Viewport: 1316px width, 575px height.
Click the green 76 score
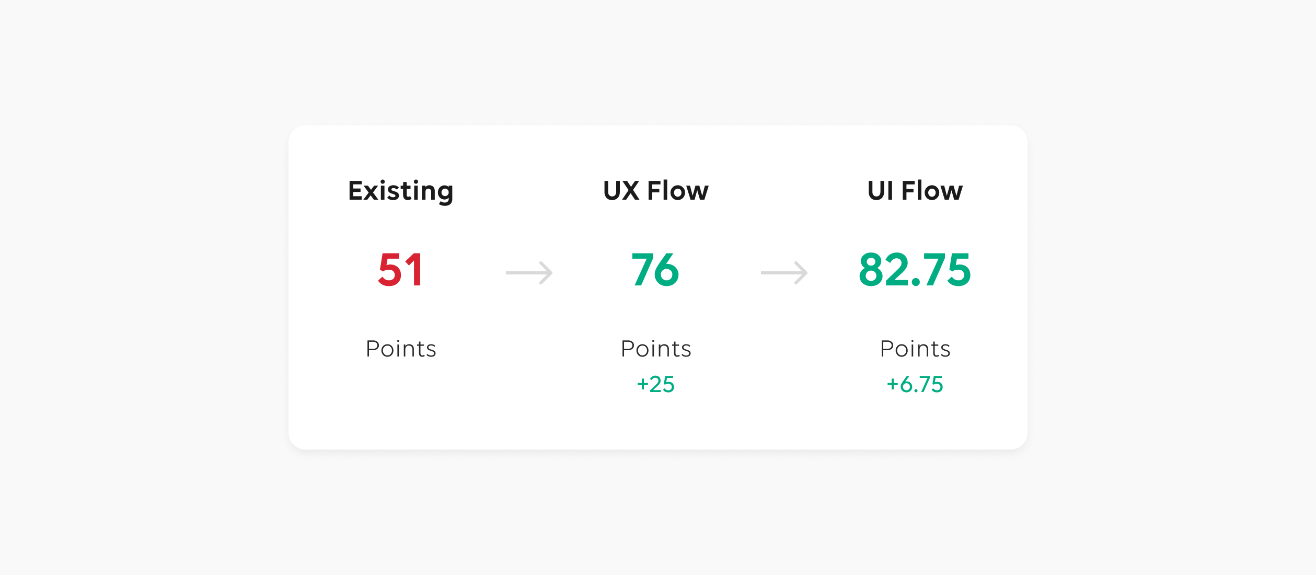(655, 270)
